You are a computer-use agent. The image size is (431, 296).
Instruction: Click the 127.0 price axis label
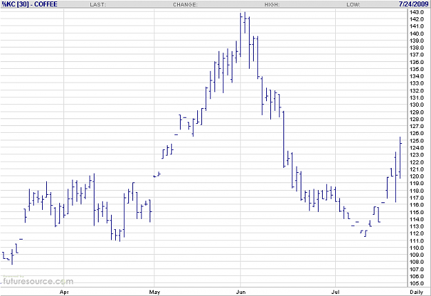(417, 127)
